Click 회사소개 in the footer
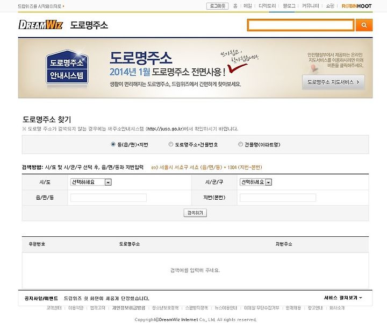387x323 pixels. (337, 308)
